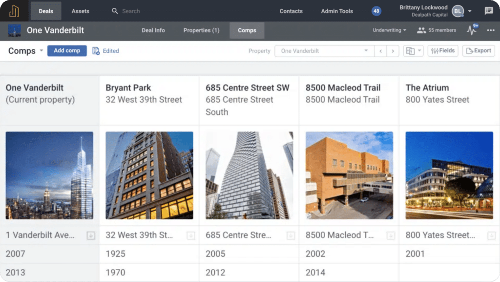Download One Vanderbilt address via arrow icon
Viewport: 500px width, 282px height.
pos(90,235)
